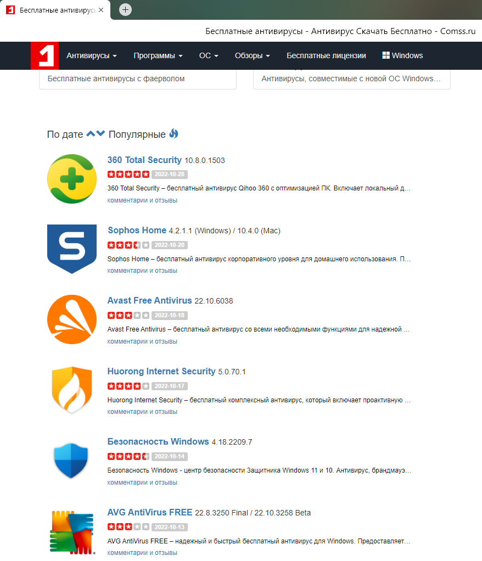The height and width of the screenshot is (561, 482).
Task: Click version number 22.10.6038
Action: [214, 301]
